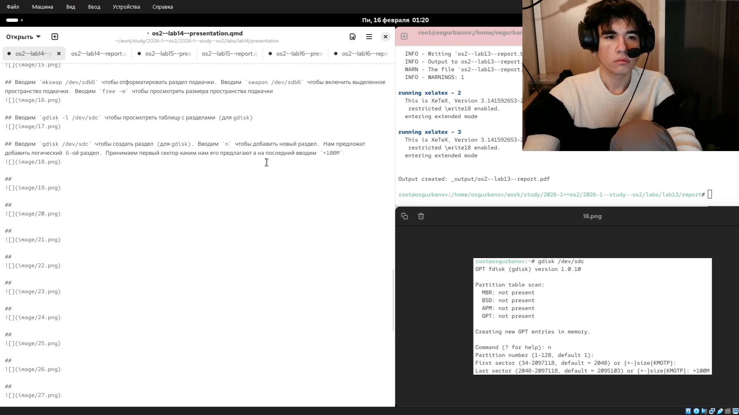This screenshot has width=739, height=415.
Task: Place cursor on ![](image/22.png) line
Action: (x=33, y=266)
